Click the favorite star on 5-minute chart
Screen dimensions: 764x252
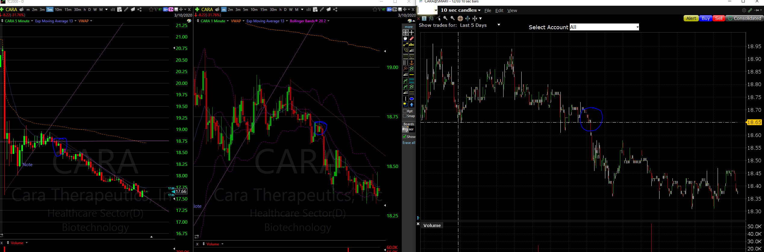coord(151,10)
